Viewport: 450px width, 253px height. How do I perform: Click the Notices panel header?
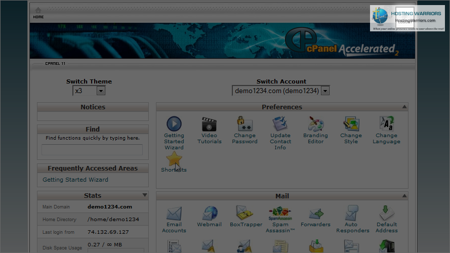[93, 107]
